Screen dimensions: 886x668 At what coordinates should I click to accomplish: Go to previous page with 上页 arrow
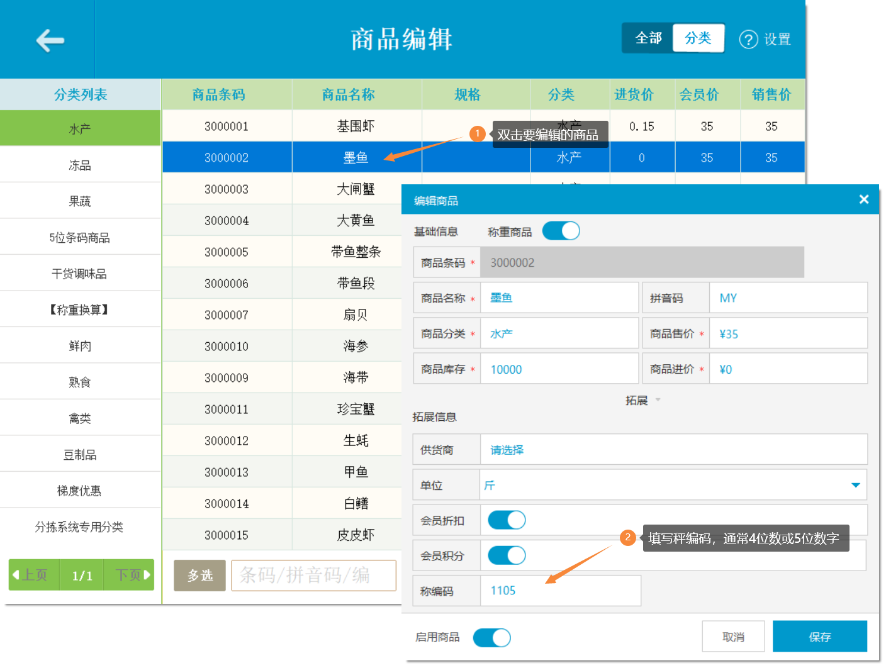tap(33, 575)
